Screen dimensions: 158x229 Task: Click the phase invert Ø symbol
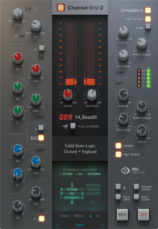coord(124,188)
